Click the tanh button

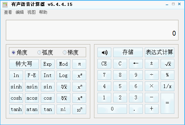(16, 109)
